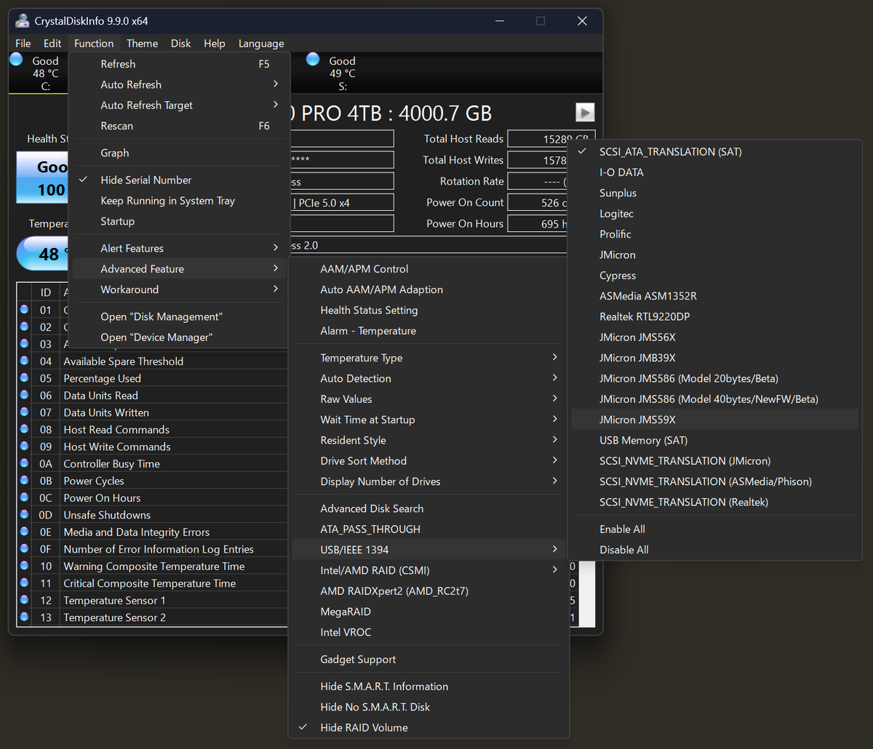Click the status orb for attribute 13
Image resolution: width=873 pixels, height=749 pixels.
(24, 617)
